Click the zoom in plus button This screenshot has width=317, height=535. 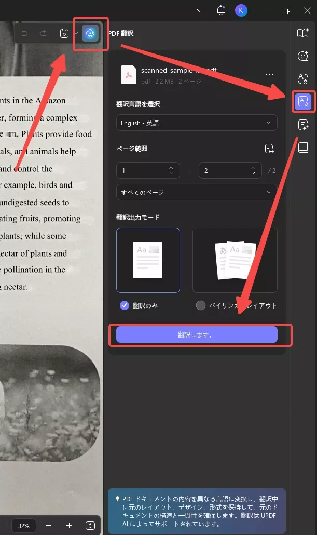tap(69, 526)
